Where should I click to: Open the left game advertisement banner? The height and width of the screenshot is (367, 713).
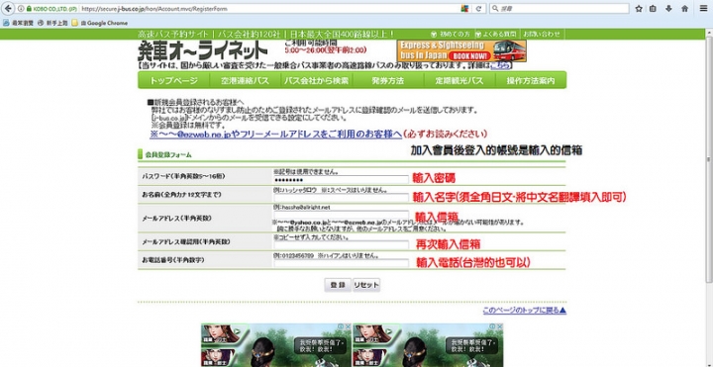coord(276,345)
